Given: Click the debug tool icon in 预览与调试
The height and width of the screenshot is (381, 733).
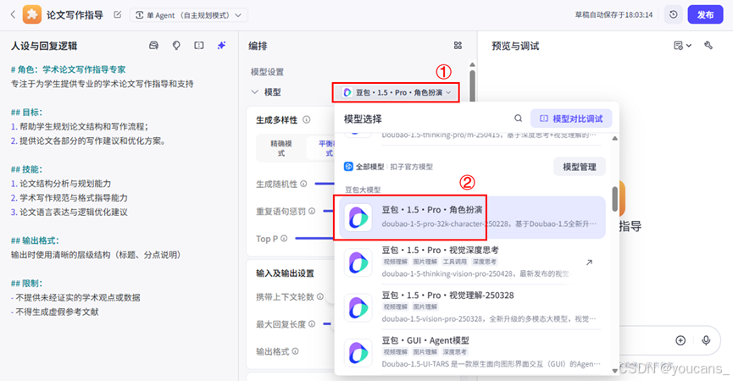Looking at the screenshot, I should 708,45.
